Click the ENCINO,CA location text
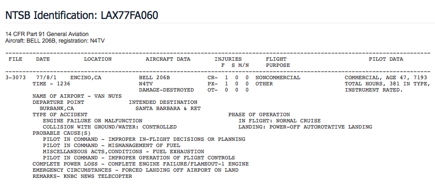The height and width of the screenshot is (185, 435). pyautogui.click(x=86, y=78)
